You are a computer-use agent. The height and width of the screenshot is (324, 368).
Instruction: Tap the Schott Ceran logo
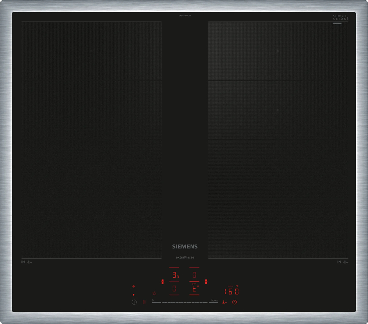(340, 18)
